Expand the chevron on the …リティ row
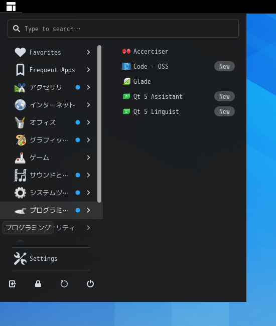Screen dimensions: 276x326 pos(88,228)
